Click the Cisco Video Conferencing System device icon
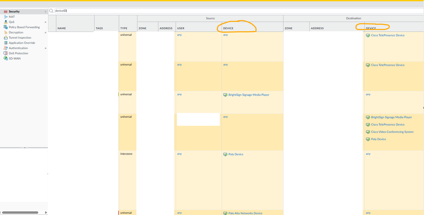This screenshot has height=215, width=424. coord(368,132)
